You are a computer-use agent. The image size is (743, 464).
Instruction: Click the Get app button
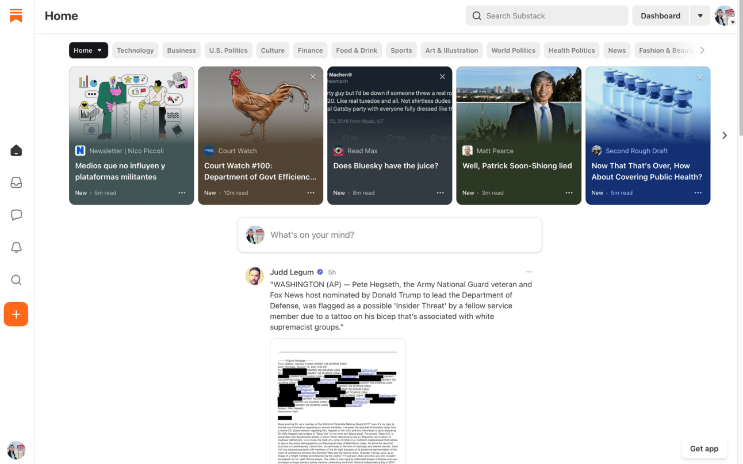704,448
